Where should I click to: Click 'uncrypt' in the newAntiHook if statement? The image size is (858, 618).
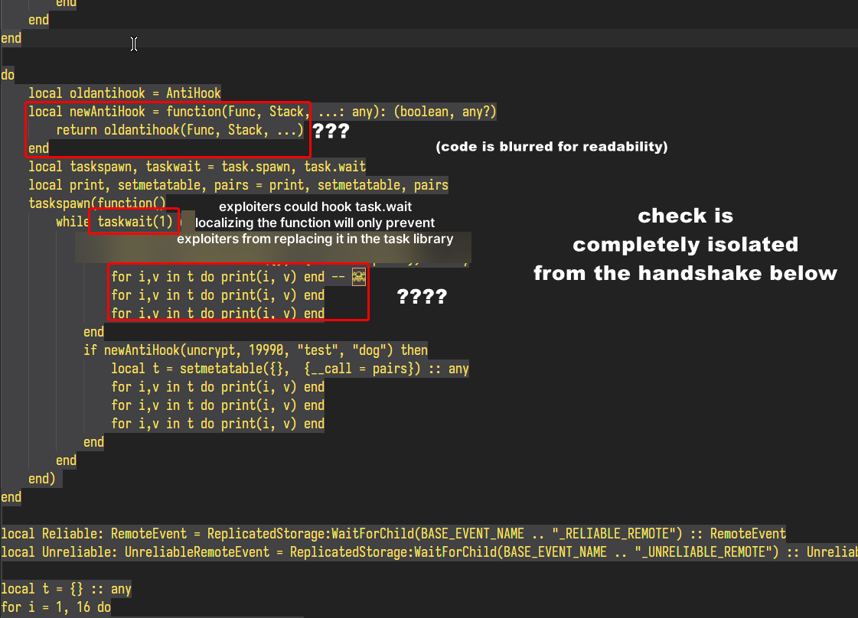(x=210, y=350)
